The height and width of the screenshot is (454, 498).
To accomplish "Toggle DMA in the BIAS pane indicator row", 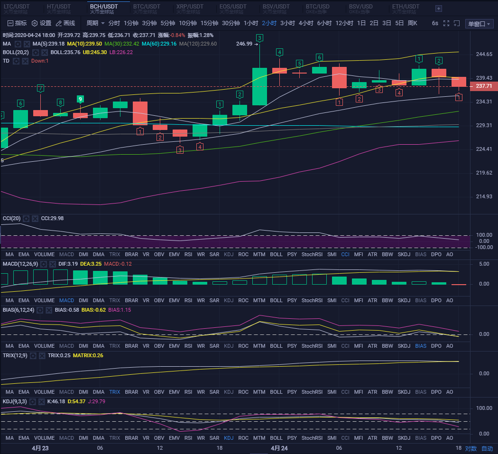I will tap(99, 346).
